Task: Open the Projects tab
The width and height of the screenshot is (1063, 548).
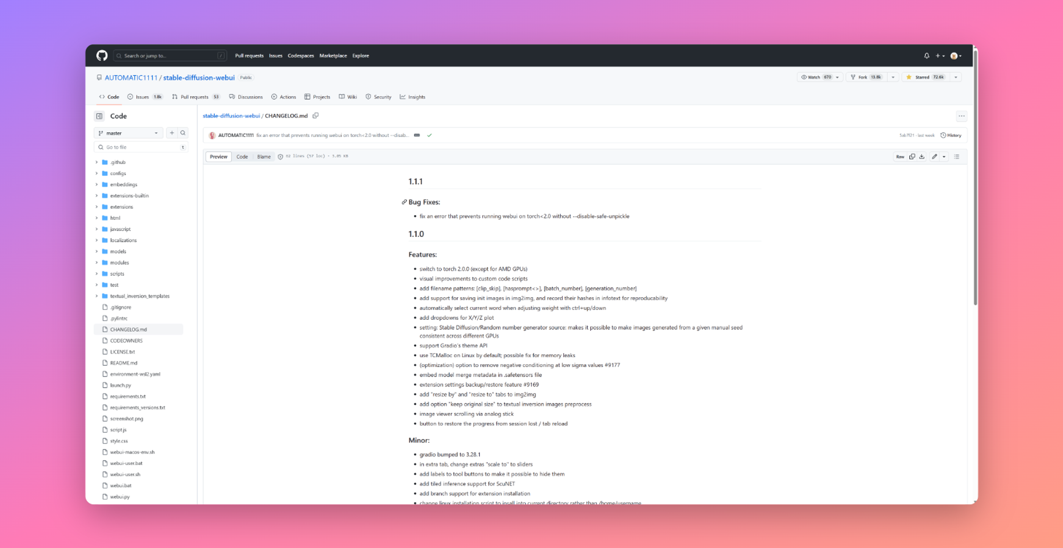Action: click(317, 97)
